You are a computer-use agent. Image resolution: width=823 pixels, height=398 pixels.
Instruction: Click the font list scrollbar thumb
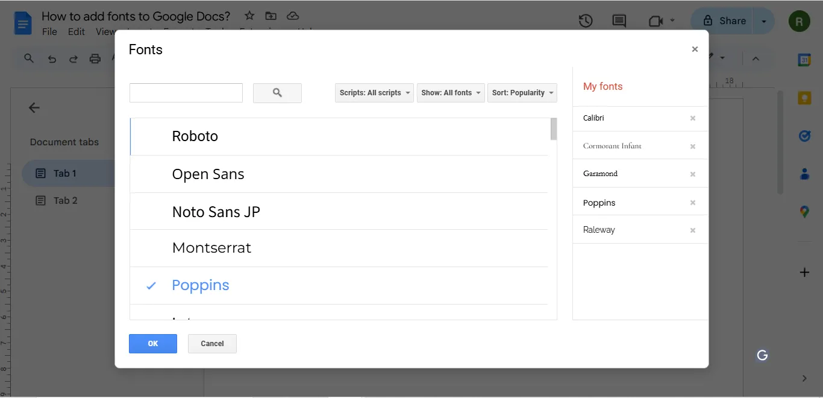click(554, 129)
